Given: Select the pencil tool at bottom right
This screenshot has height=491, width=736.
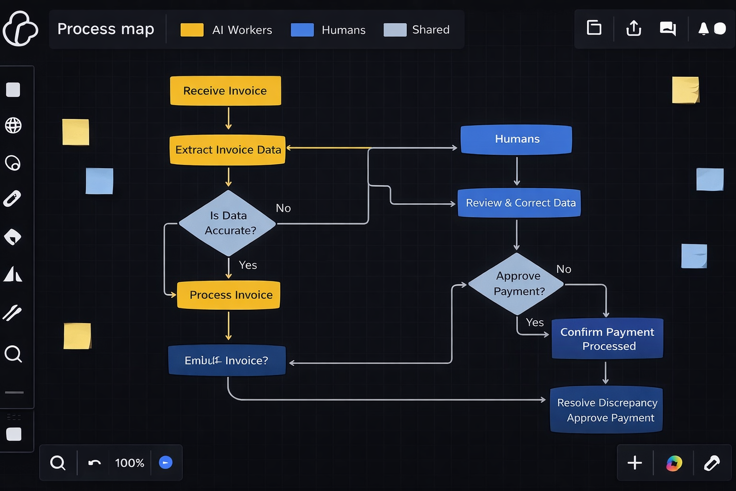Looking at the screenshot, I should (712, 463).
